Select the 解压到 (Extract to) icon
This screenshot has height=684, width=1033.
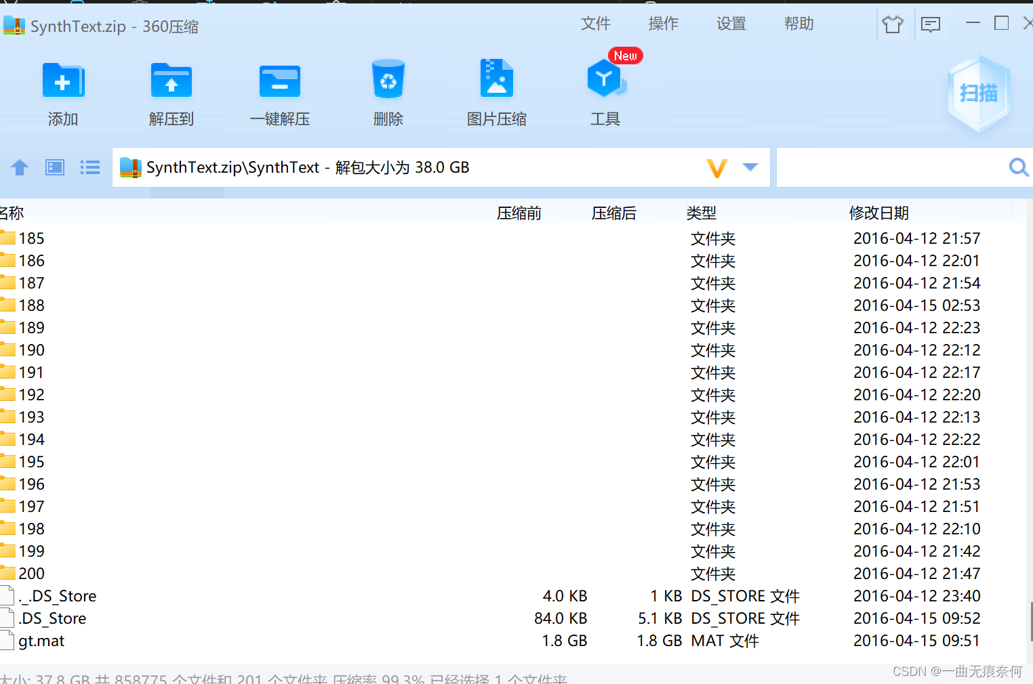[x=171, y=91]
